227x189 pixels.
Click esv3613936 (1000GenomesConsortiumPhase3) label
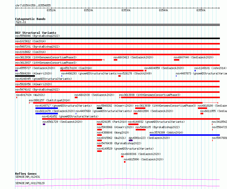pyautogui.click(x=46, y=57)
